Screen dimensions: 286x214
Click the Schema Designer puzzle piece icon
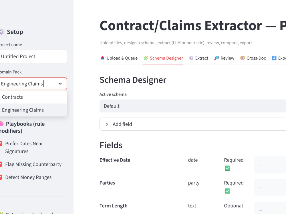click(146, 58)
